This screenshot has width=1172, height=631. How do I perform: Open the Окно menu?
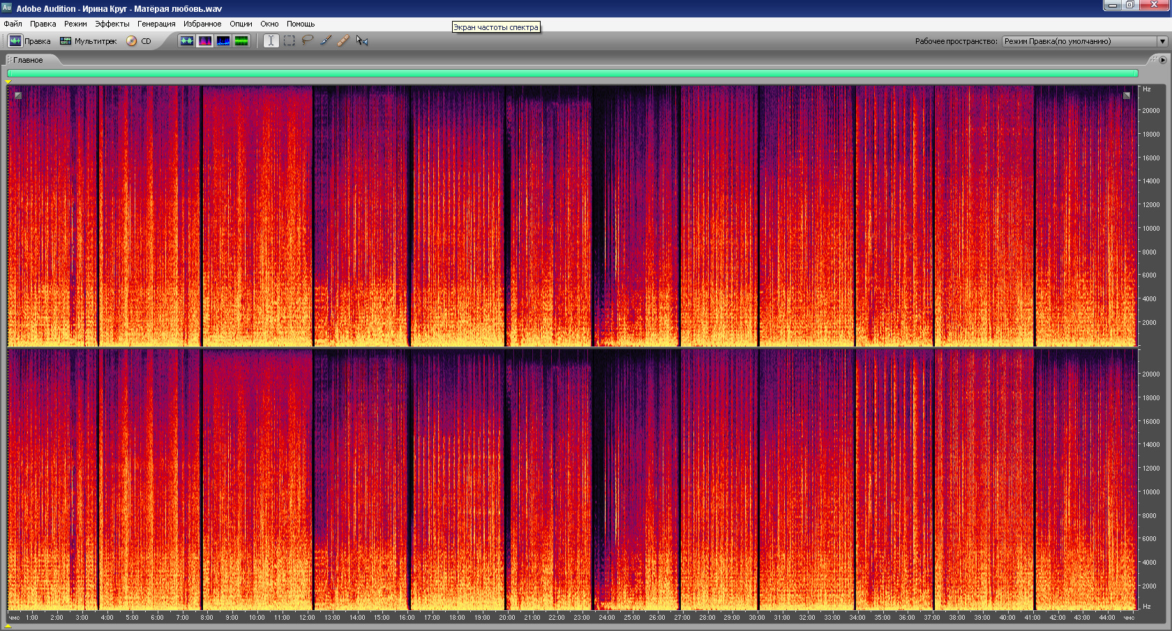point(269,24)
